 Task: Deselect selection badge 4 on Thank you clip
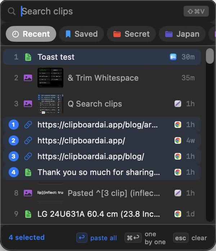(13, 172)
